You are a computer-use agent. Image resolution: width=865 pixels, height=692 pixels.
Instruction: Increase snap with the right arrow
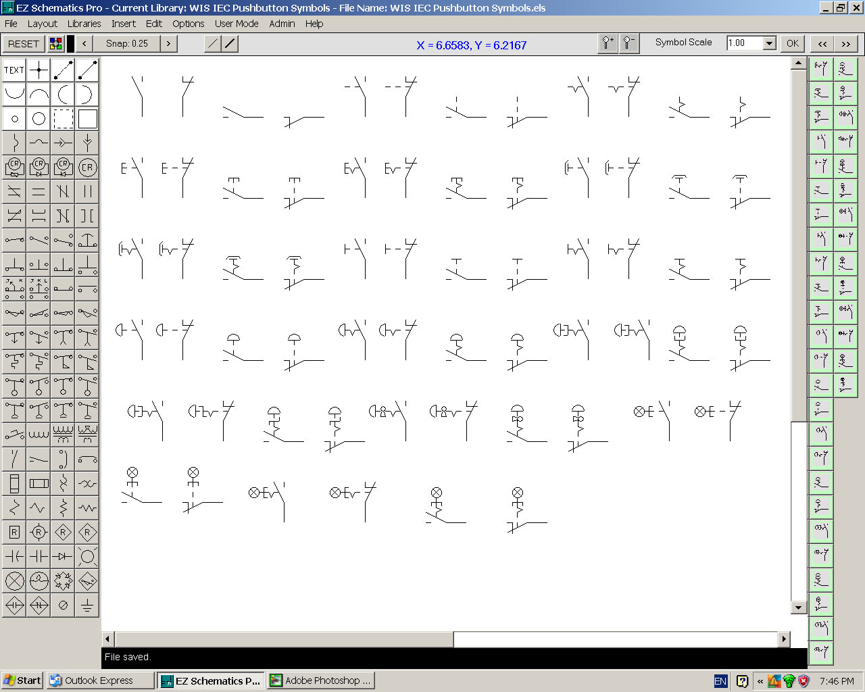[x=168, y=44]
